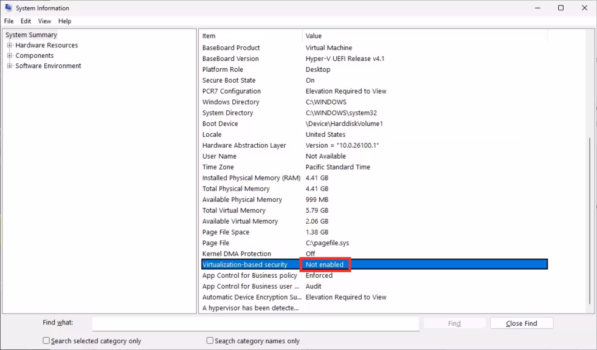Open the View menu

[44, 21]
